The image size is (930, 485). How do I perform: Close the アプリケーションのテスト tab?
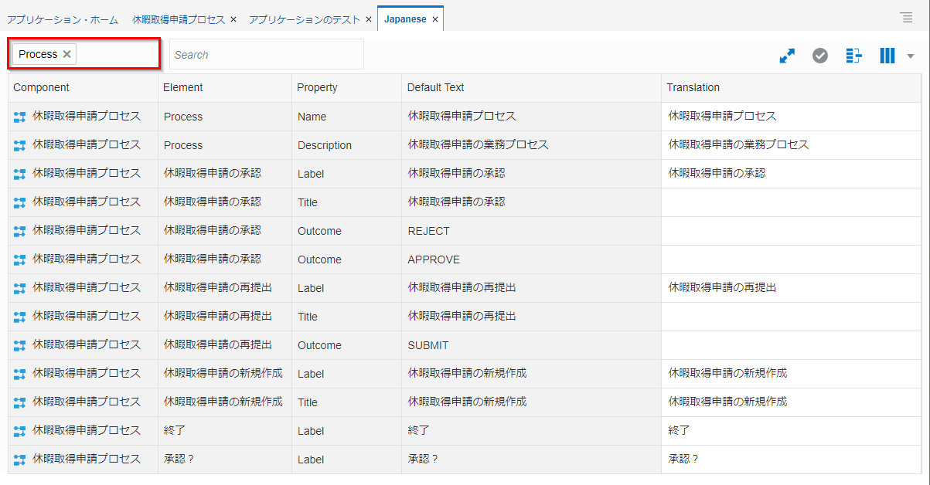[x=369, y=19]
